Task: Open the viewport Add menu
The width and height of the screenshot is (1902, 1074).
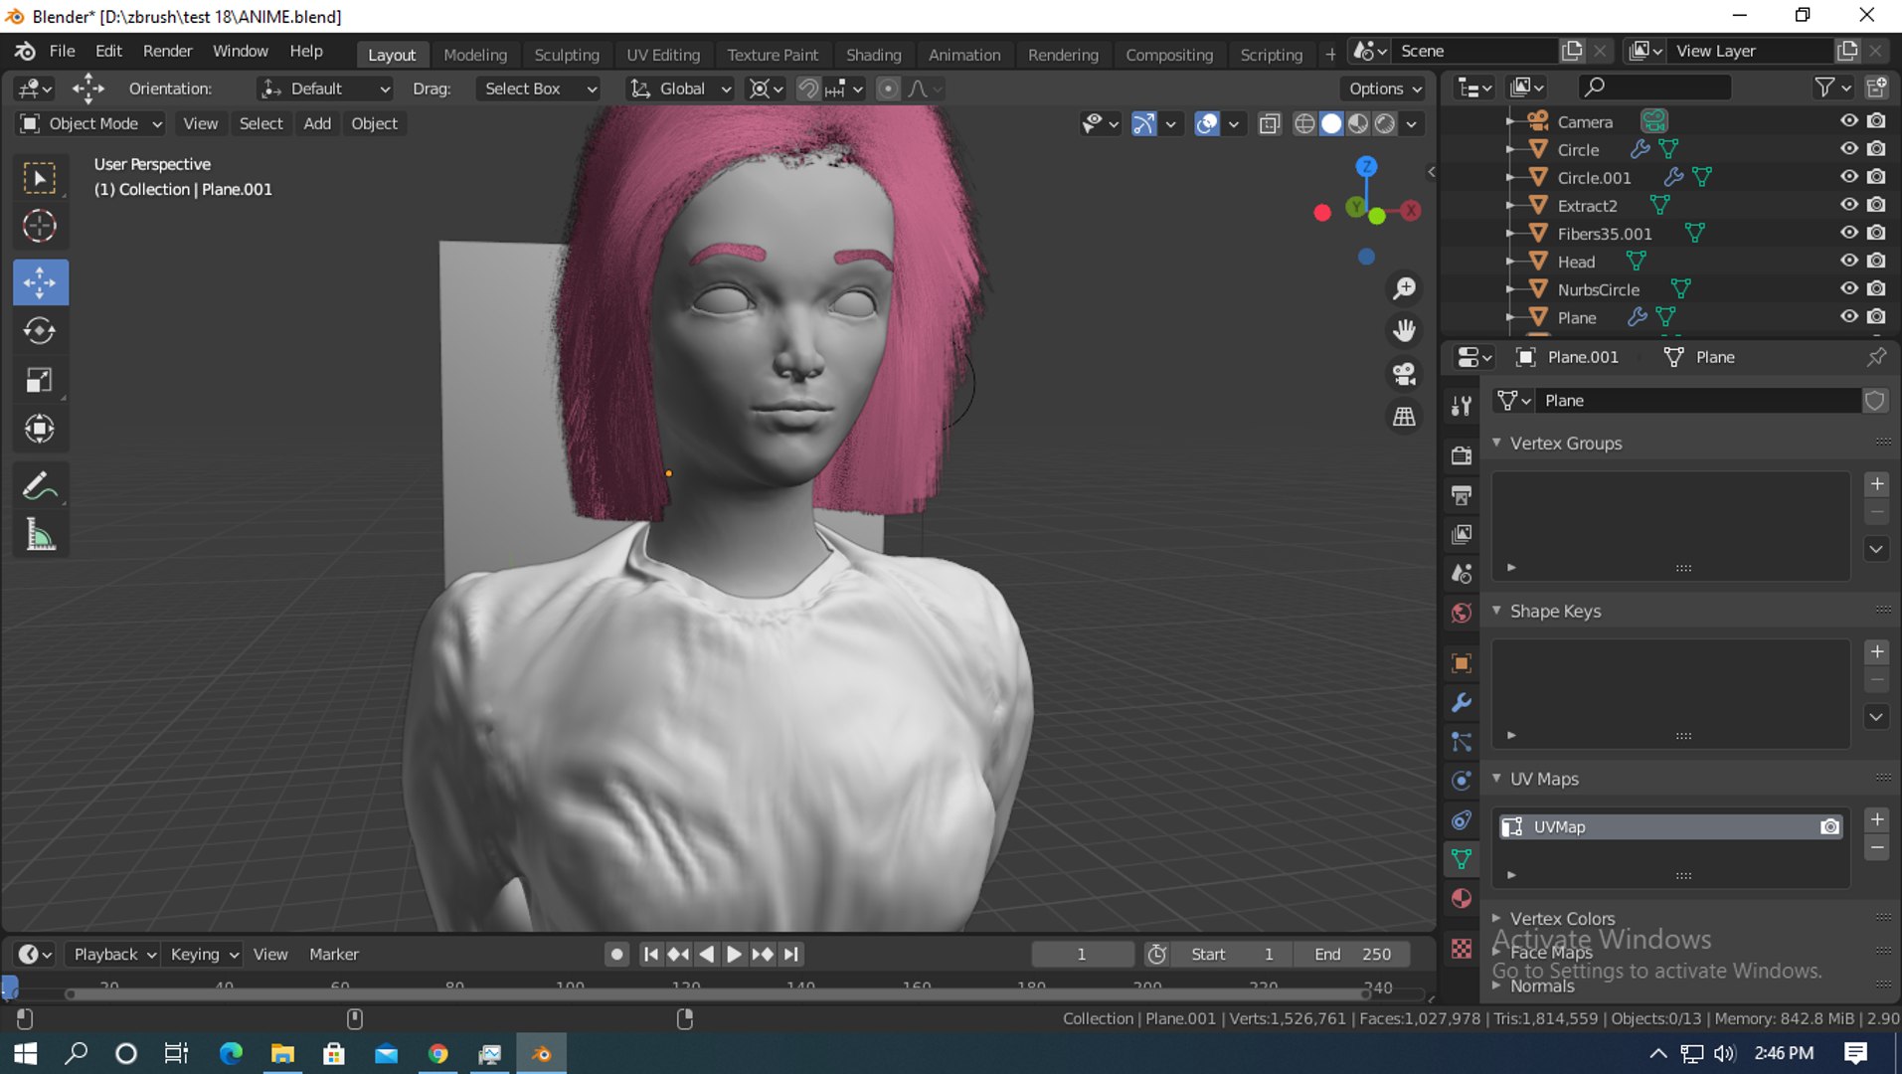Action: [317, 123]
